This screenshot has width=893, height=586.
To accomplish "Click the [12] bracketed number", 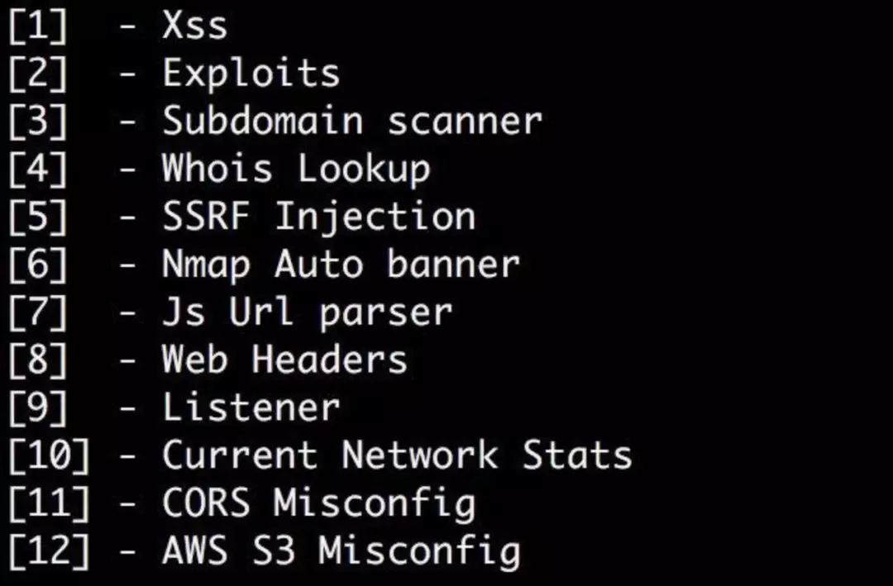I will [50, 552].
